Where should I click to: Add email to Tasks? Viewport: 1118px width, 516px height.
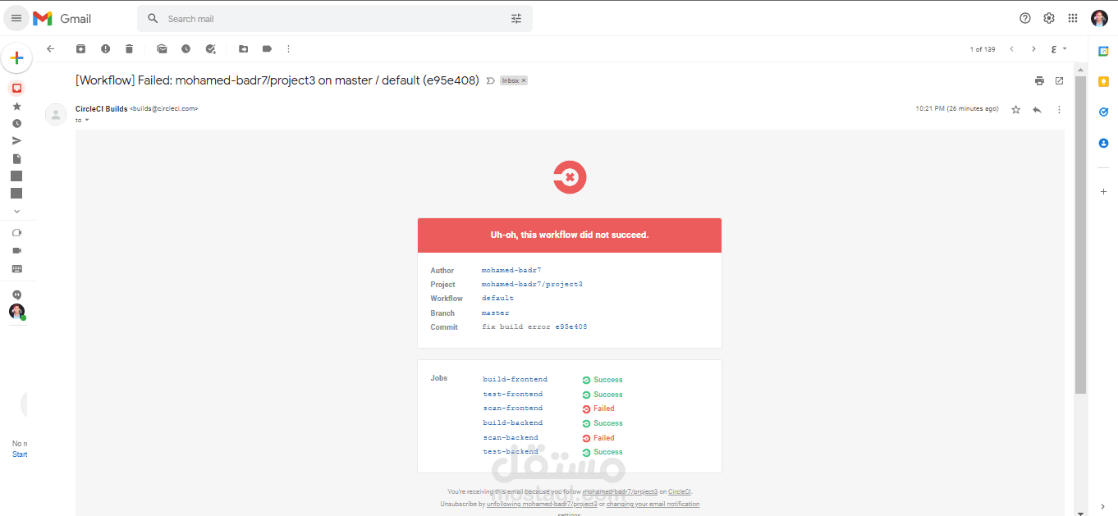point(211,49)
